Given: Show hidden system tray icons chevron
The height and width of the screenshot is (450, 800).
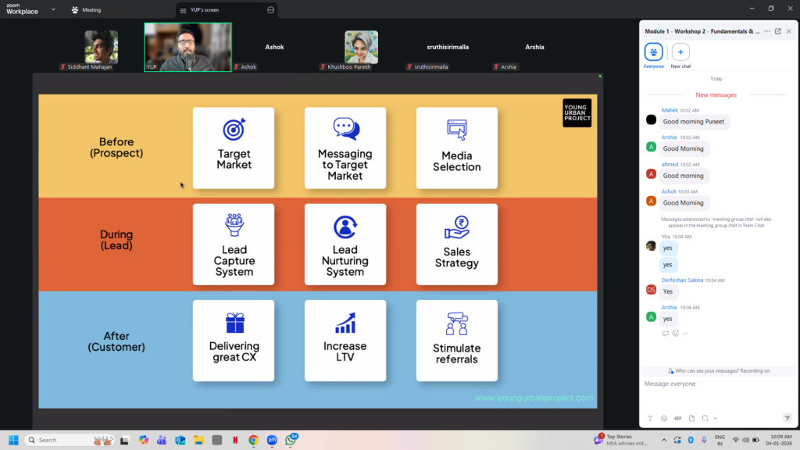Looking at the screenshot, I should (x=663, y=440).
